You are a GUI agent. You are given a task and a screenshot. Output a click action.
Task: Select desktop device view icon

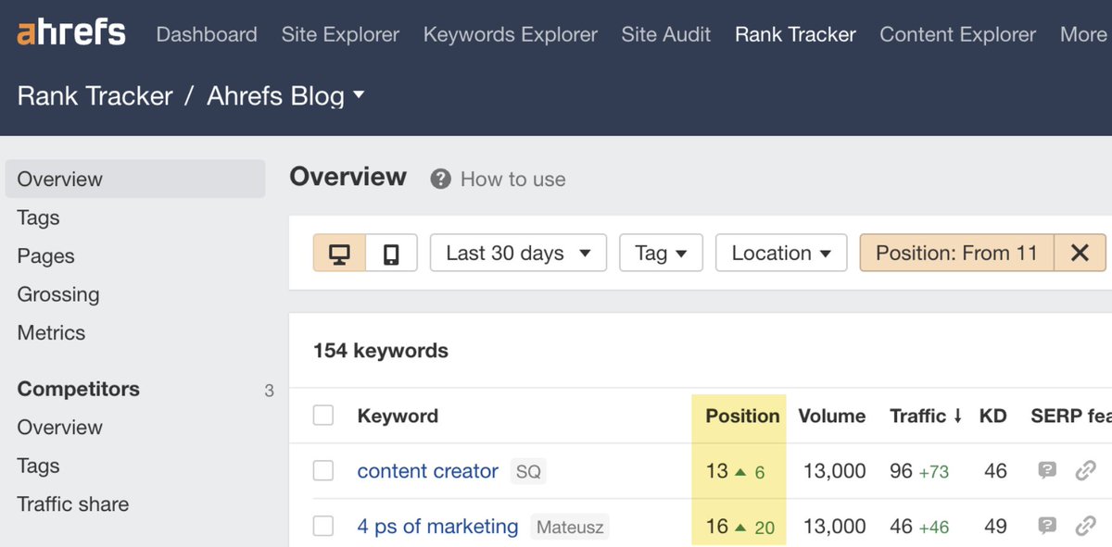[x=339, y=253]
